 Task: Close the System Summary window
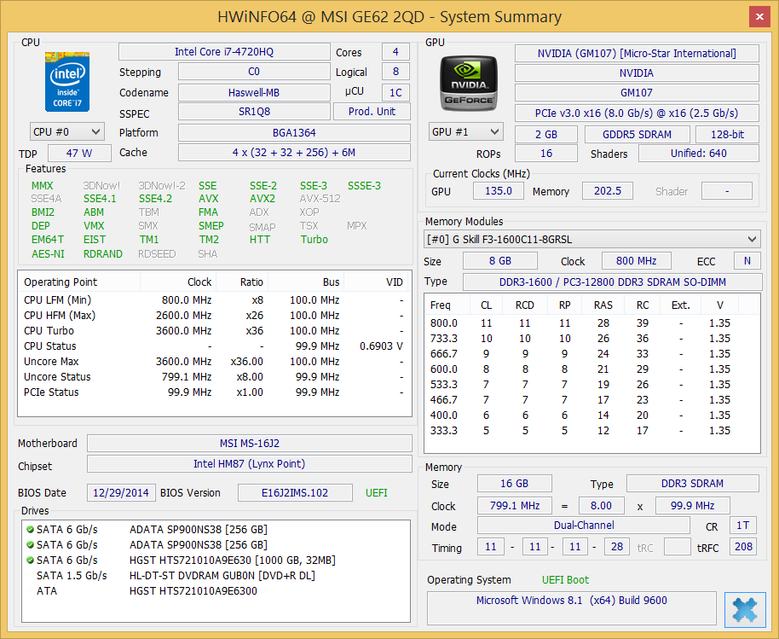(x=759, y=16)
